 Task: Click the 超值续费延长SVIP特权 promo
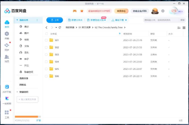click(99, 11)
